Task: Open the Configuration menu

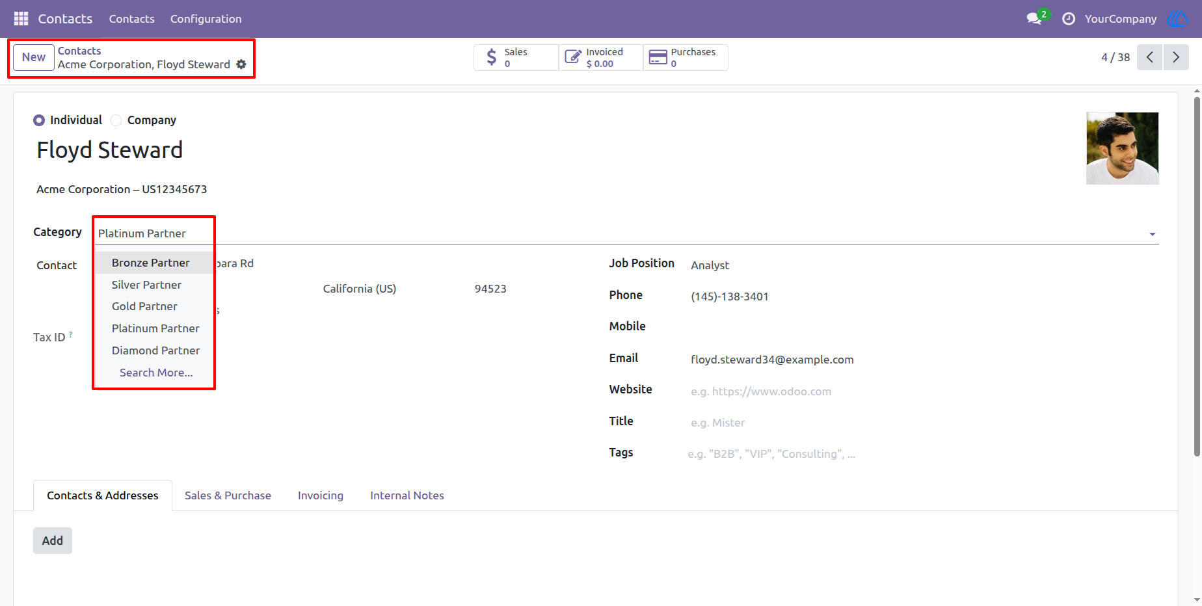Action: pos(206,19)
